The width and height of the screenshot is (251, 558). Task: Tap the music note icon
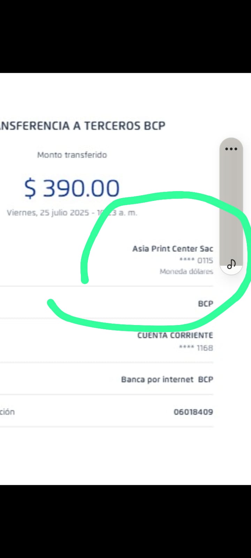[231, 264]
